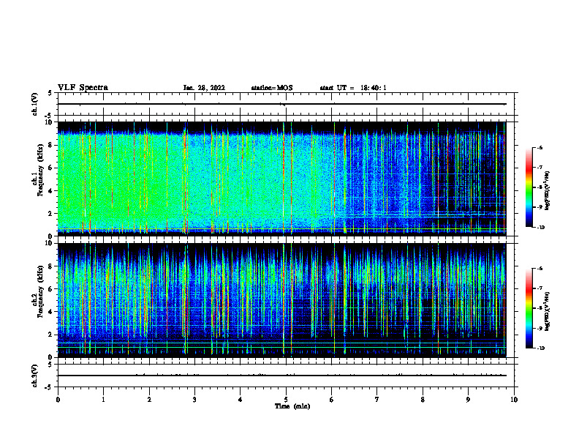Click time-axis tick label "5"

pyautogui.click(x=286, y=400)
